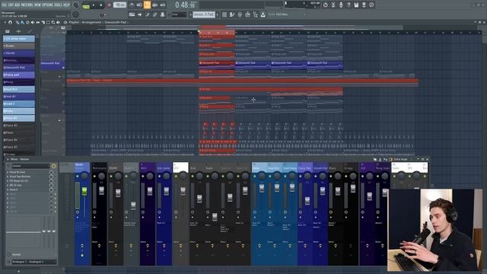Open the Smooooth Pad pattern selector

click(204, 14)
